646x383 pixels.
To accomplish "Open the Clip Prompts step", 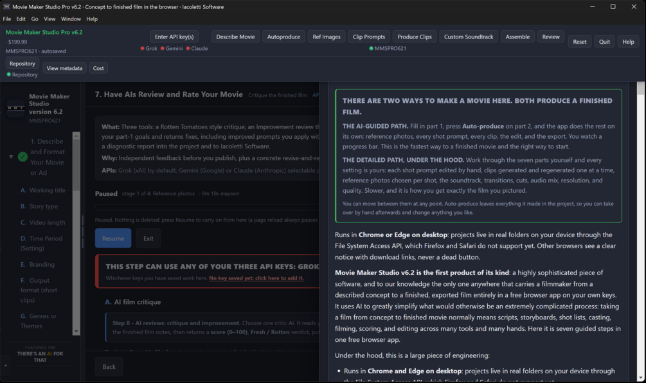I will tap(369, 37).
